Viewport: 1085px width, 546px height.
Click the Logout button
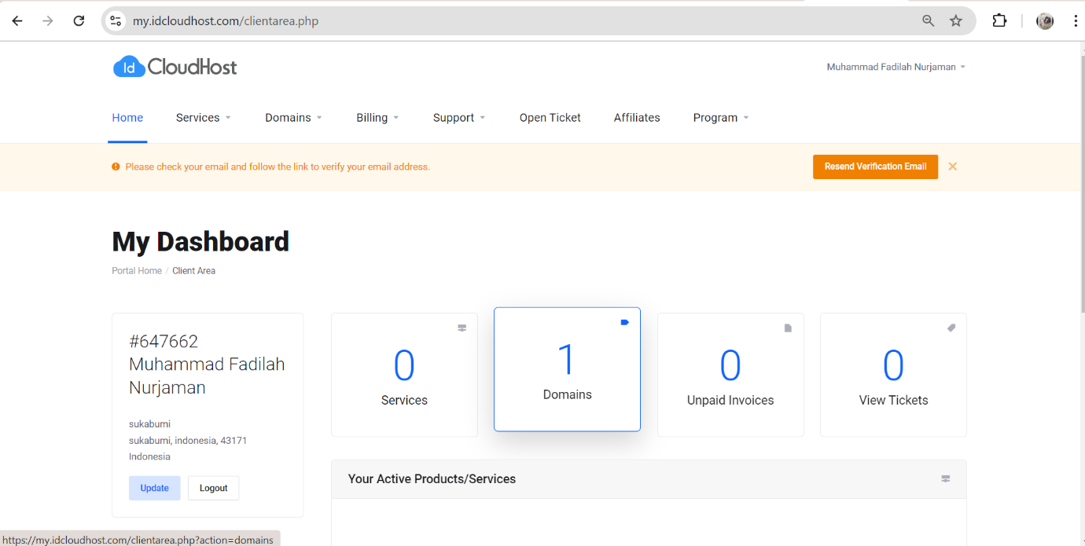(213, 488)
